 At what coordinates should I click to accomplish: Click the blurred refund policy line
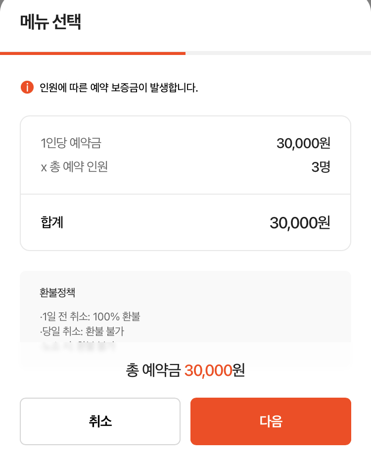(x=78, y=346)
